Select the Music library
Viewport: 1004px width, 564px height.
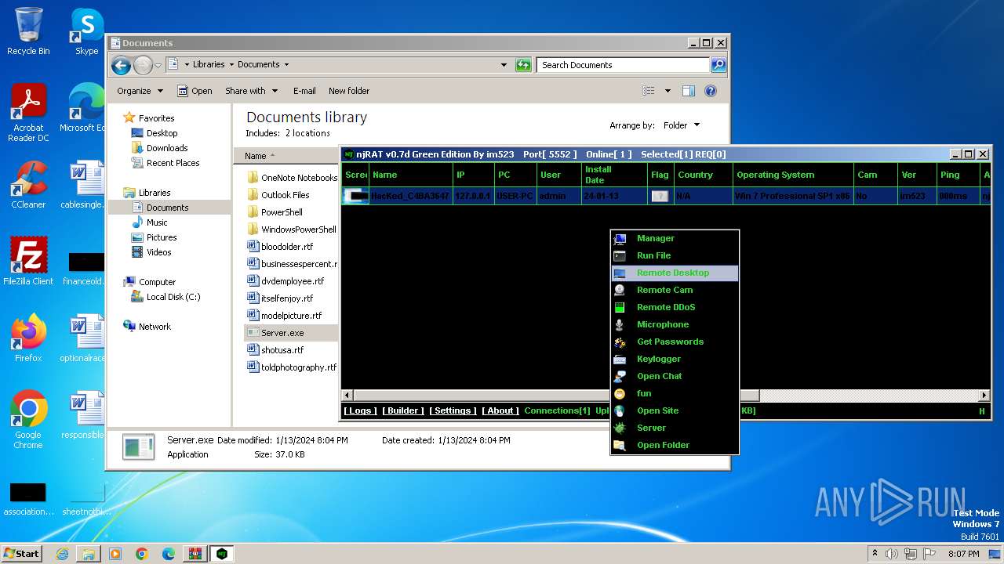point(157,222)
